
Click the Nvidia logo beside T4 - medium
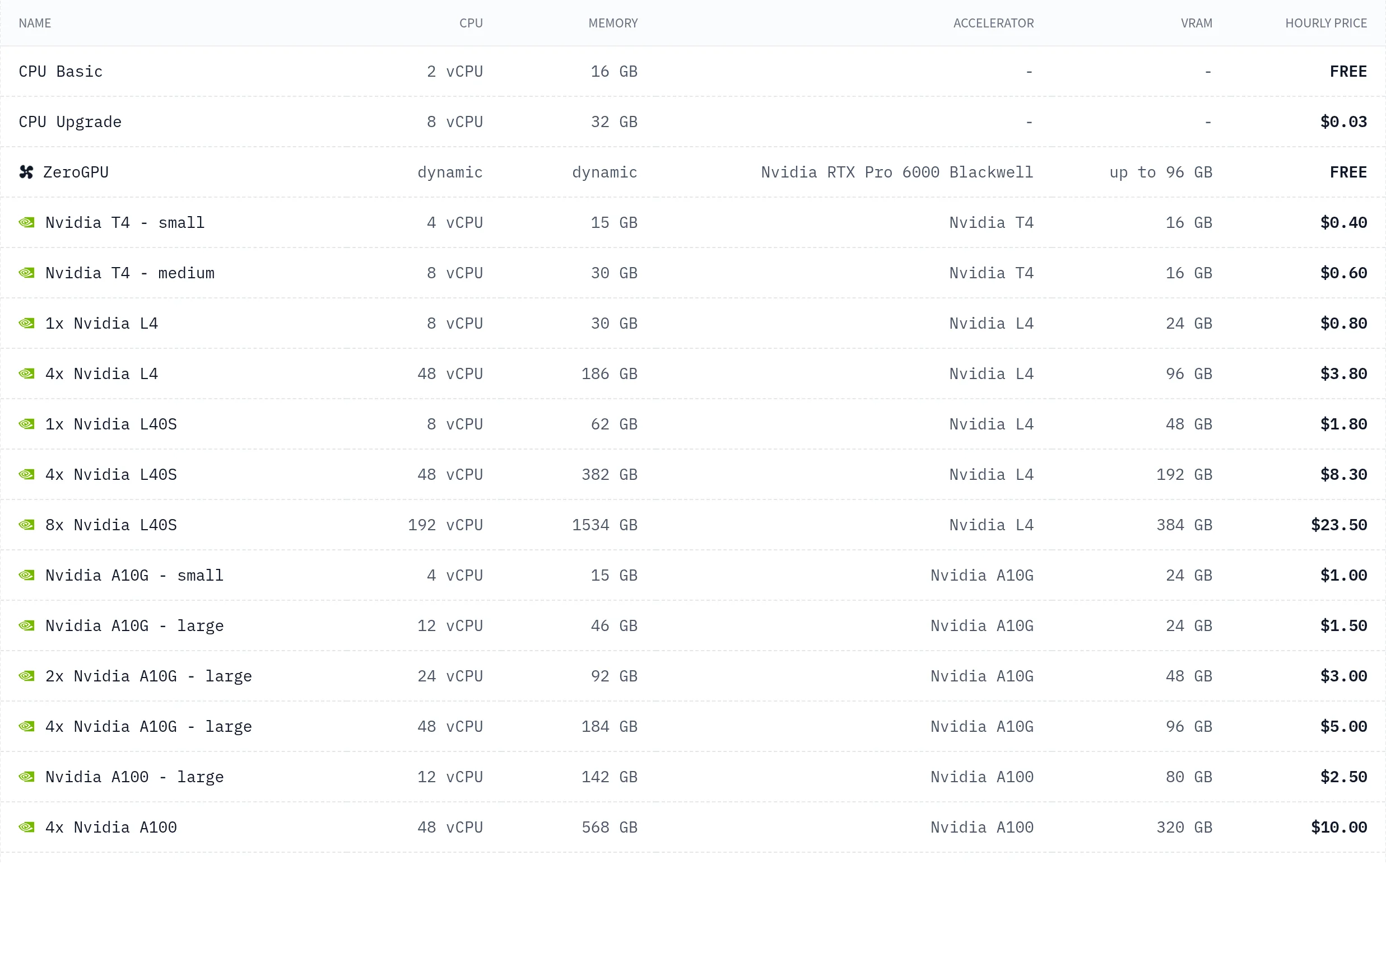[26, 273]
